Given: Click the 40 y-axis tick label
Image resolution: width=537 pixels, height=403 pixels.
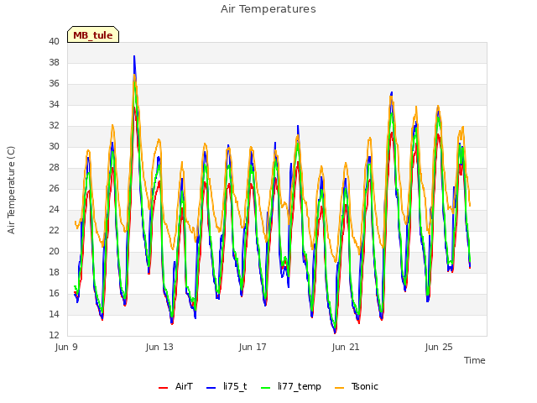Looking at the screenshot, I should [x=54, y=41].
